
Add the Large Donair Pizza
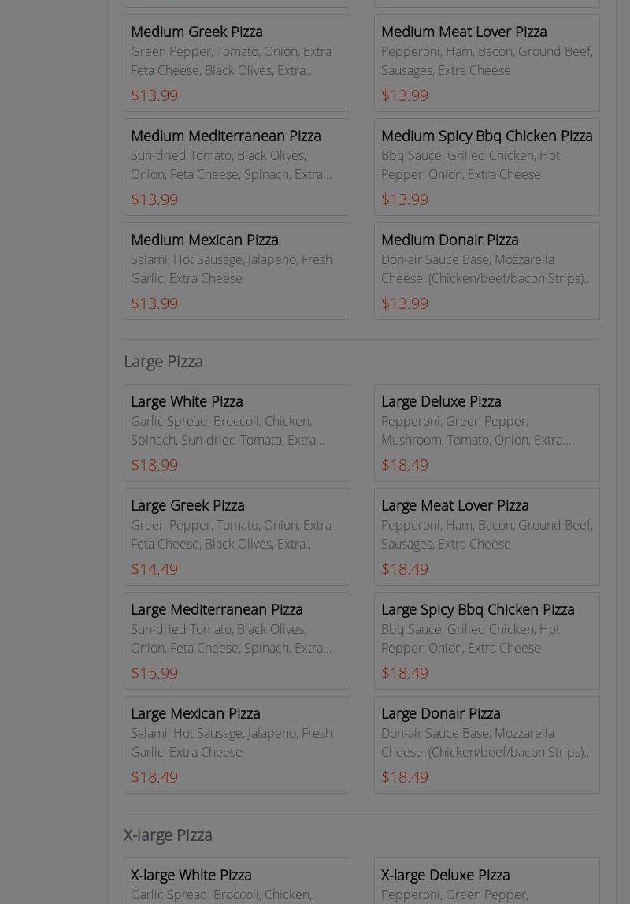pyautogui.click(x=487, y=744)
